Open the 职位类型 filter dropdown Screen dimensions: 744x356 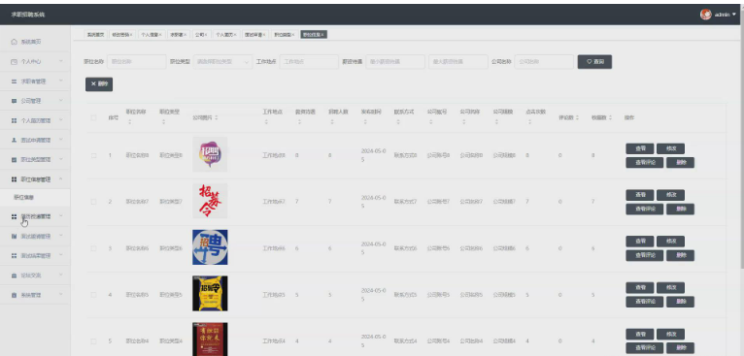(x=222, y=62)
